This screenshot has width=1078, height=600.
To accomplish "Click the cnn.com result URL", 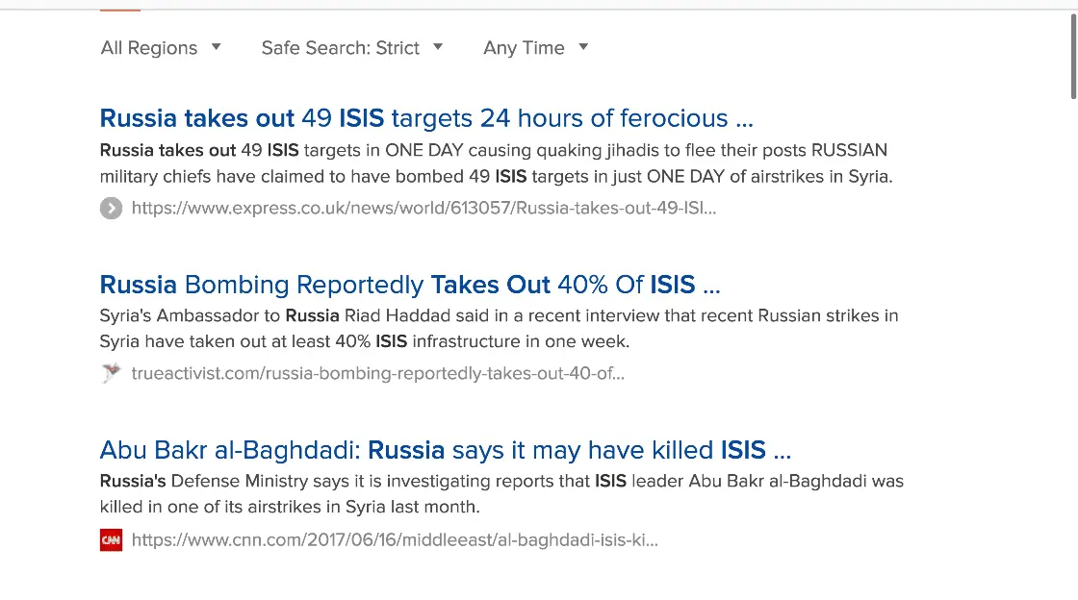I will tap(395, 540).
